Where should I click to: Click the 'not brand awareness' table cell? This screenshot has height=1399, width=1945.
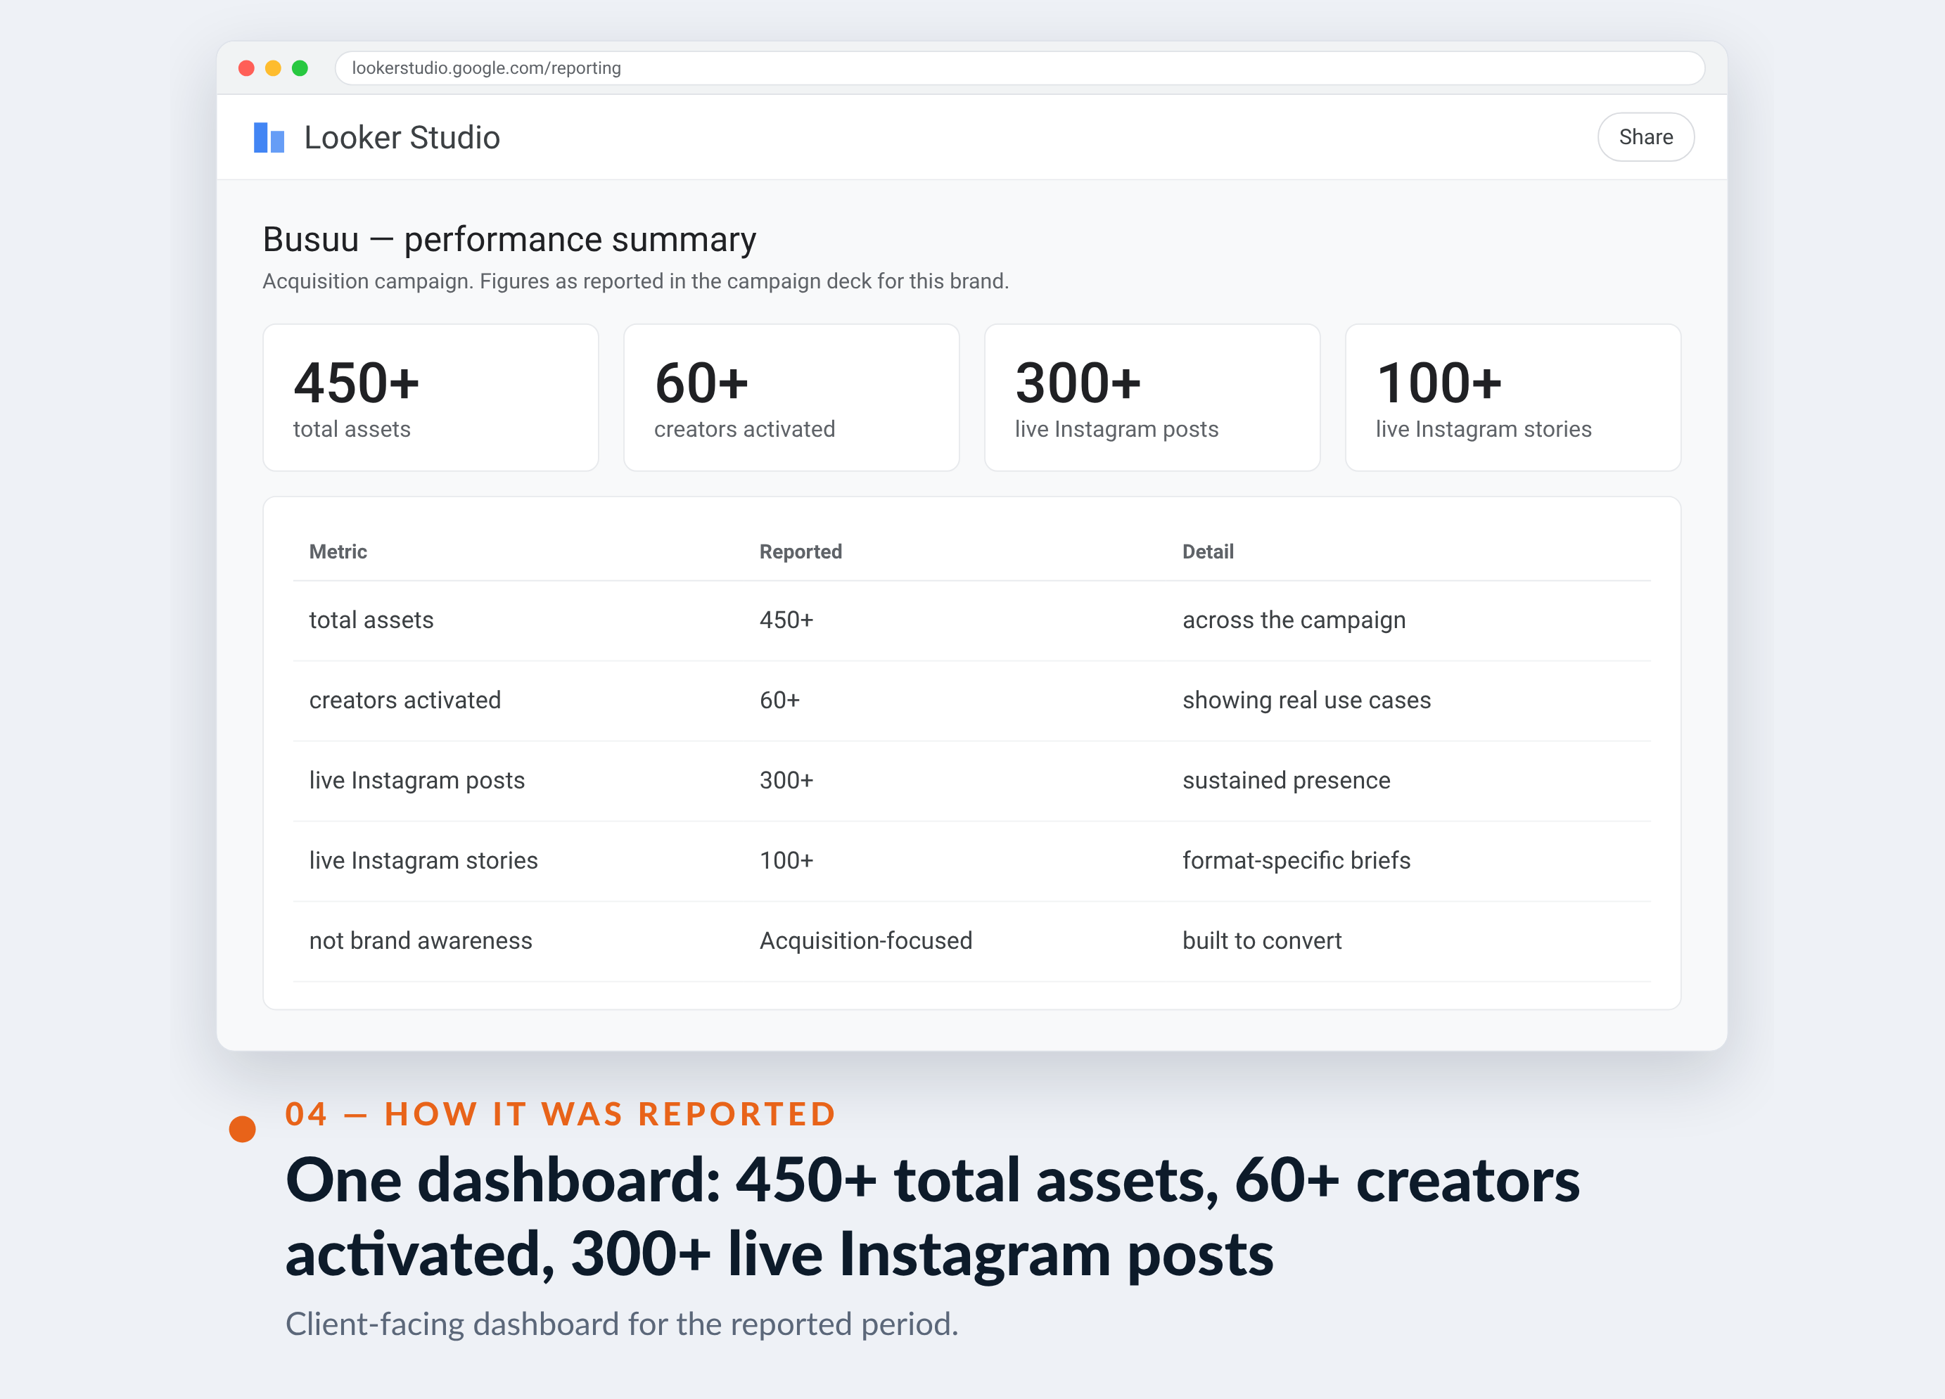pos(420,941)
